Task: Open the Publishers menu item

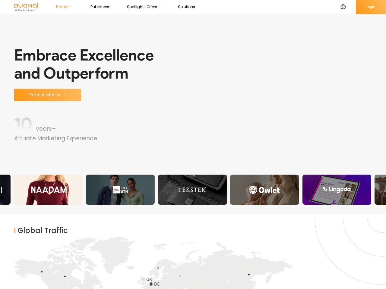Action: tap(100, 7)
